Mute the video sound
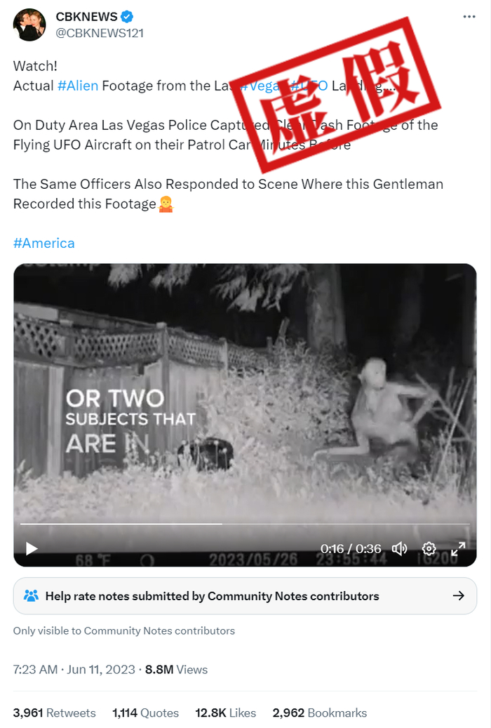This screenshot has height=728, width=491. click(x=399, y=548)
